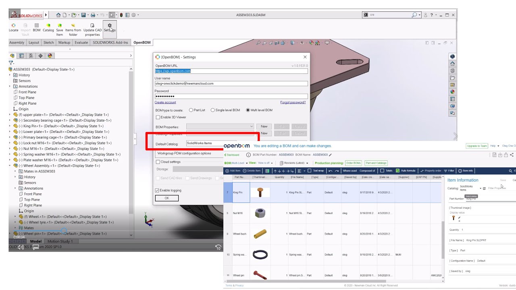Click the OpenBOM URL input field
Screen dimensions: 516x290
point(231,71)
